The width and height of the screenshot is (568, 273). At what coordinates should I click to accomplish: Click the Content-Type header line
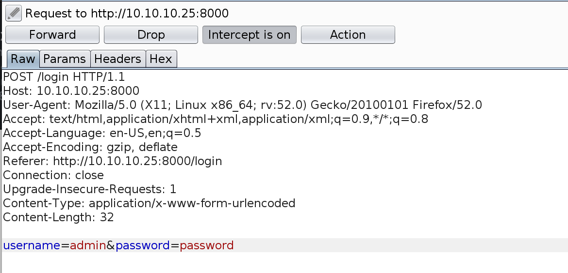[x=149, y=203]
